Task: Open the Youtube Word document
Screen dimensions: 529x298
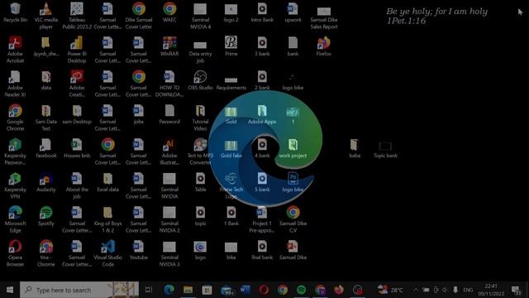Action: pyautogui.click(x=138, y=250)
